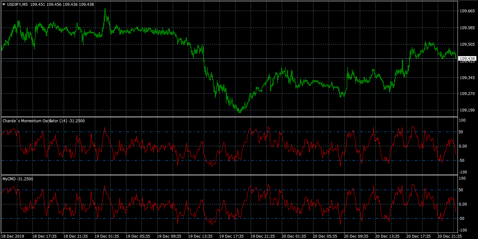Click the 18 Dec 17:35 time label
The image size is (478, 239).
pos(44,236)
